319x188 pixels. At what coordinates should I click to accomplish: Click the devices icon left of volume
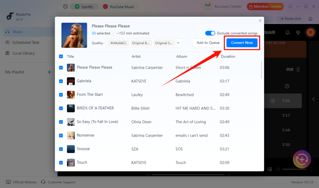[269, 169]
